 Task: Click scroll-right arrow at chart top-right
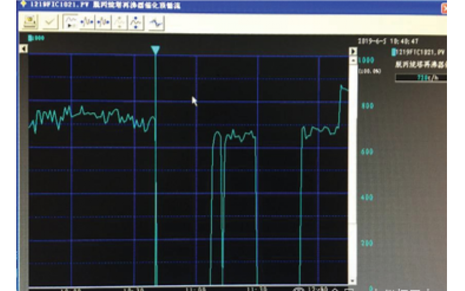click(x=352, y=51)
